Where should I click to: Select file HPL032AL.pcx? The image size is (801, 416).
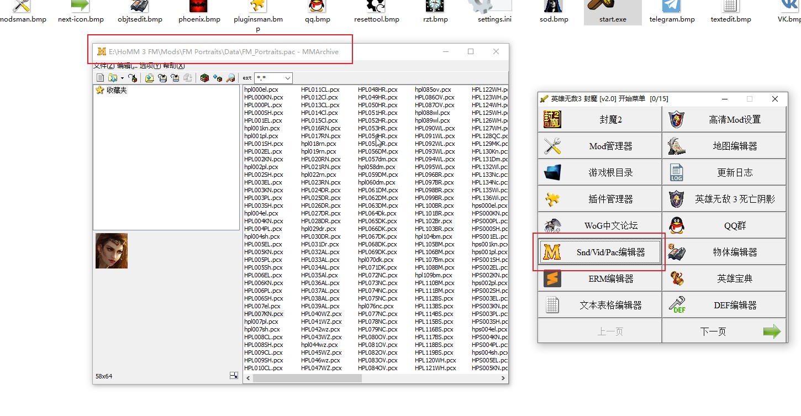[320, 252]
